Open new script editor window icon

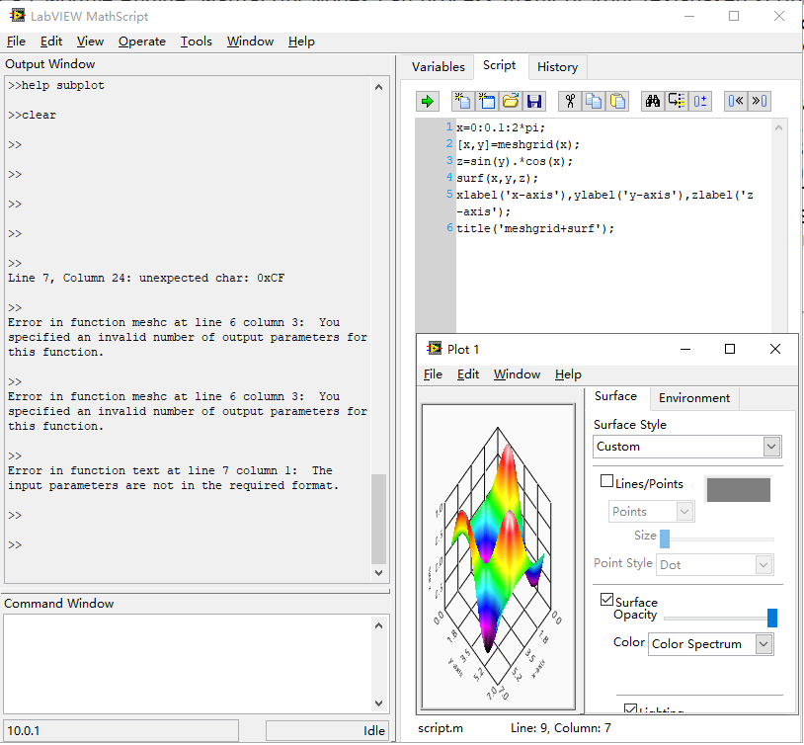(486, 101)
